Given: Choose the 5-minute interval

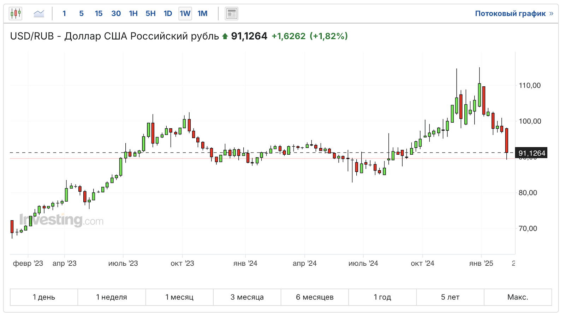Looking at the screenshot, I should click(x=81, y=14).
